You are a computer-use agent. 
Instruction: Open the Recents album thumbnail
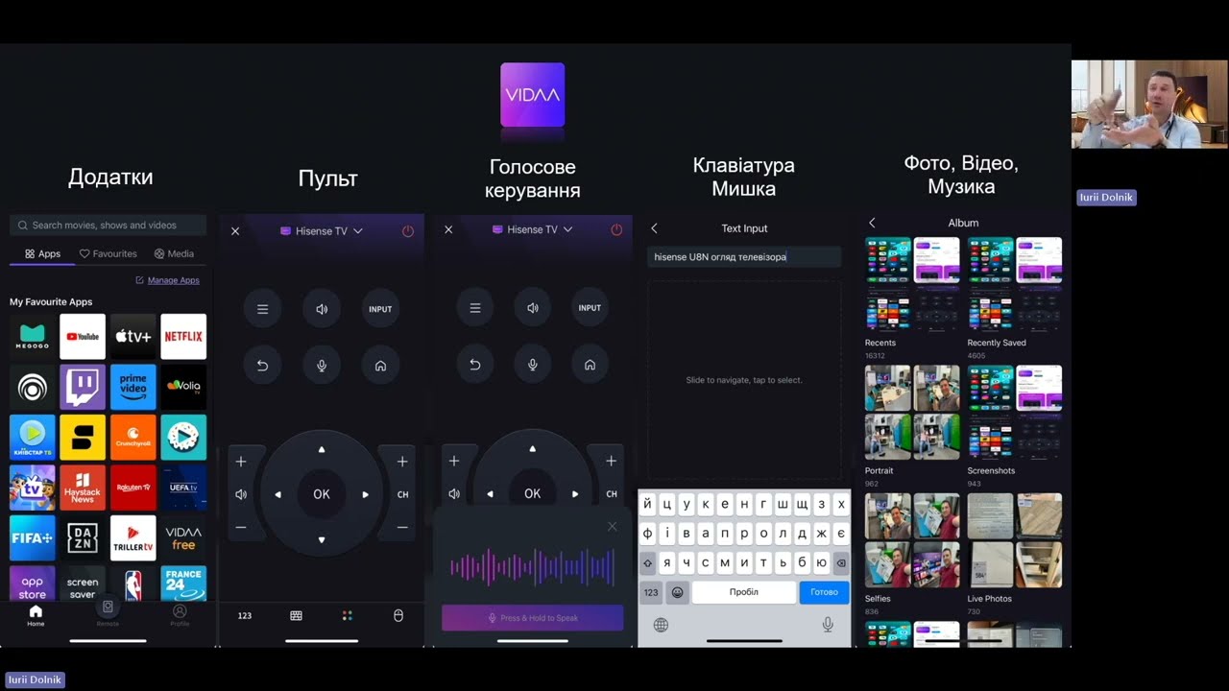pos(912,284)
